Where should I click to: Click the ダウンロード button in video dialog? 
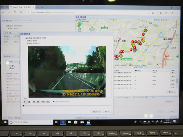(96, 112)
